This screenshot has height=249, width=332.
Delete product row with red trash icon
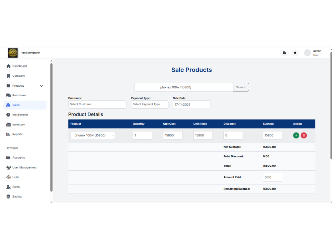coord(304,135)
